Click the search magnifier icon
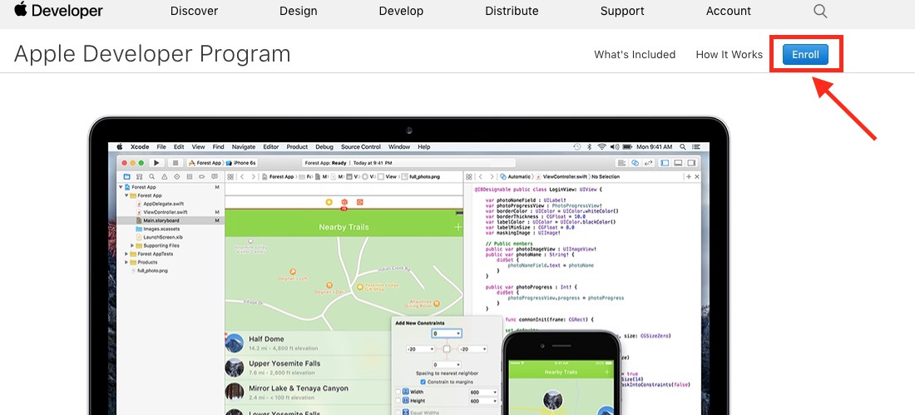Viewport: 915px width, 415px height. pyautogui.click(x=820, y=11)
